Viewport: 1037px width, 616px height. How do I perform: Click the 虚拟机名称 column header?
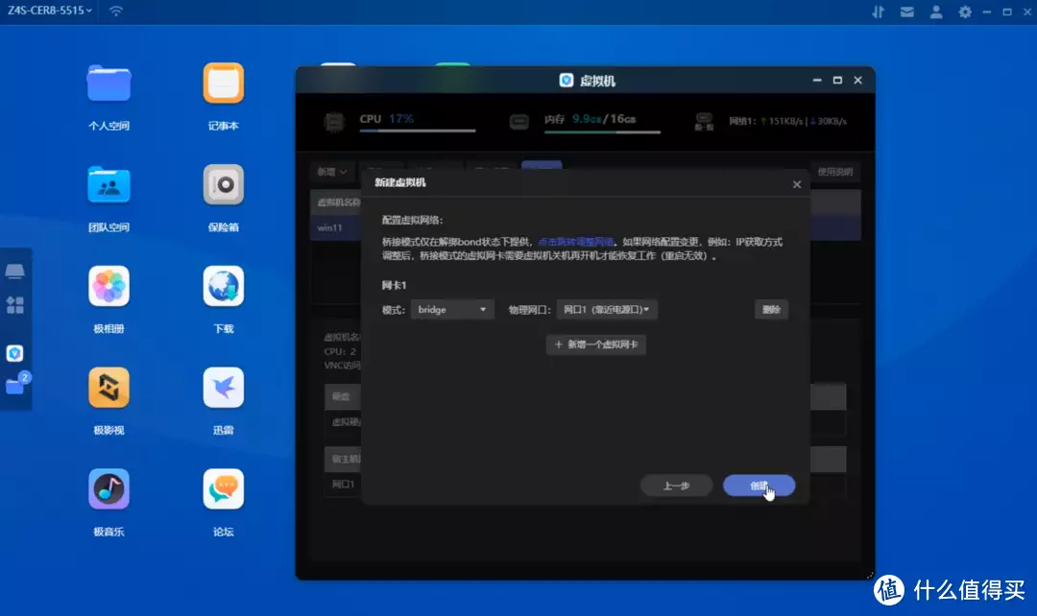tap(337, 202)
